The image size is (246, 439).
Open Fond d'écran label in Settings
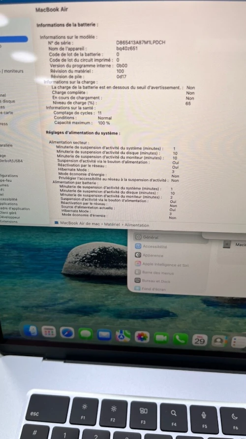point(154,289)
